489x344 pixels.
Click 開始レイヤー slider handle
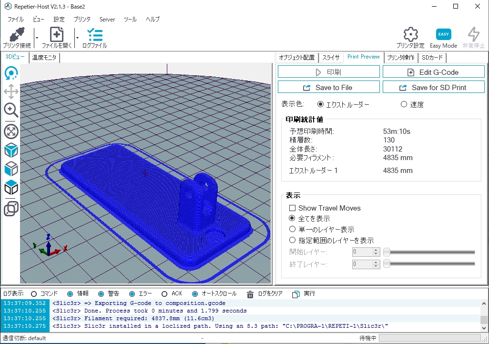[387, 252]
